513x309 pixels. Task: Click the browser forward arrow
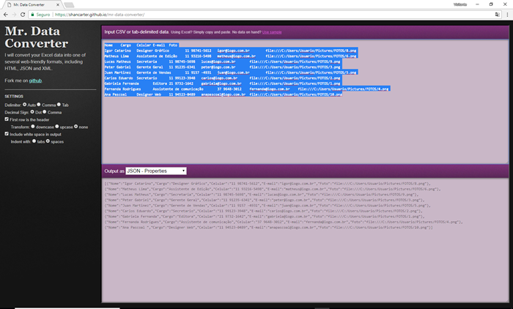(x=14, y=15)
